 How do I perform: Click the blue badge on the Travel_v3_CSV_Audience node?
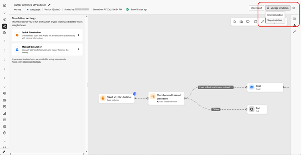pyautogui.click(x=134, y=94)
